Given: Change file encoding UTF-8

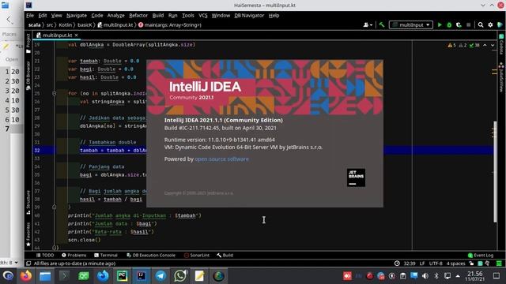Looking at the screenshot, I should click(436, 263).
